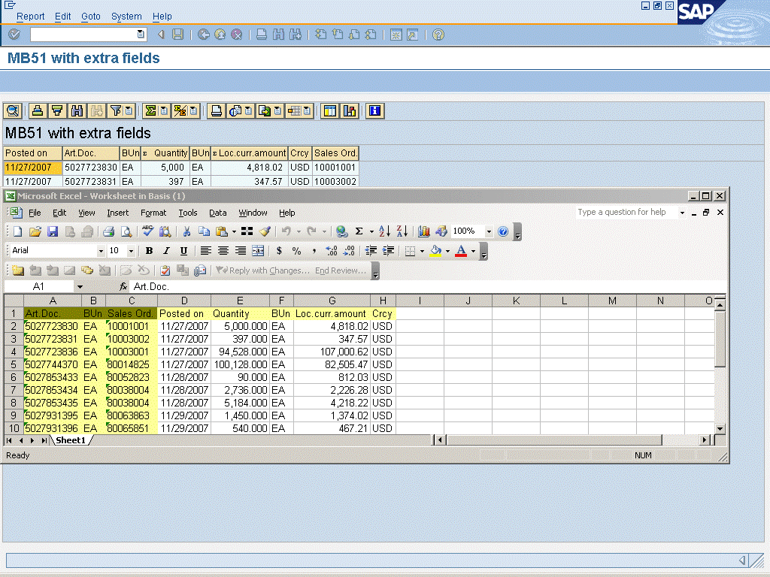
Task: Click the Excel Open folder icon
Action: [35, 231]
